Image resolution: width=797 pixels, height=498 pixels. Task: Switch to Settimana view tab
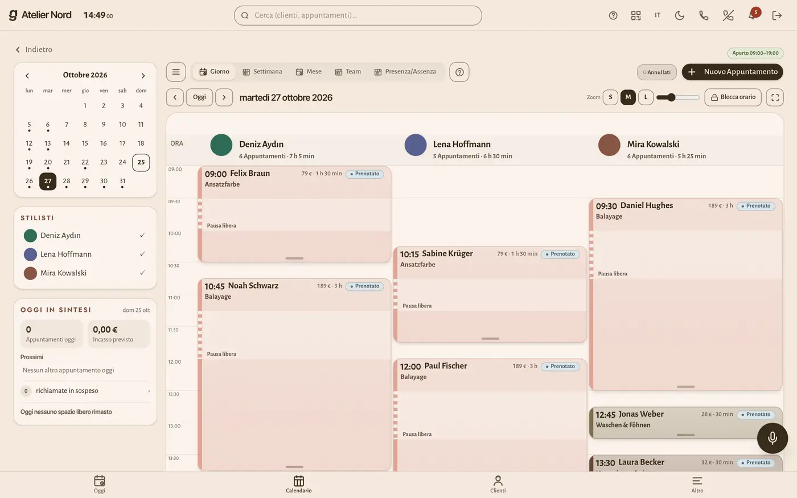click(x=262, y=72)
